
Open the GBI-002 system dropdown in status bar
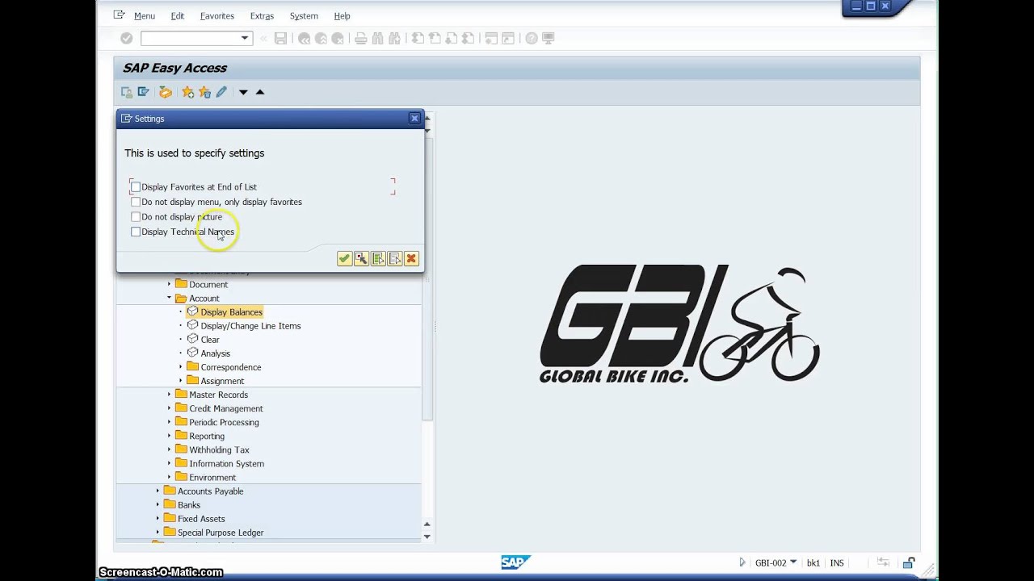click(793, 562)
